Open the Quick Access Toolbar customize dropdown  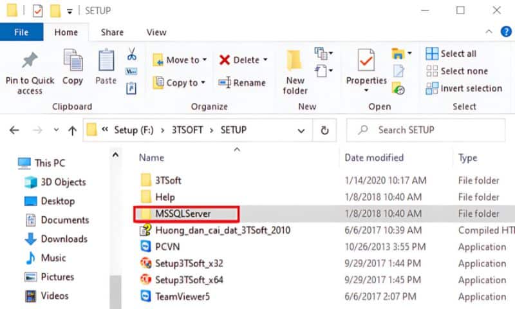point(70,12)
